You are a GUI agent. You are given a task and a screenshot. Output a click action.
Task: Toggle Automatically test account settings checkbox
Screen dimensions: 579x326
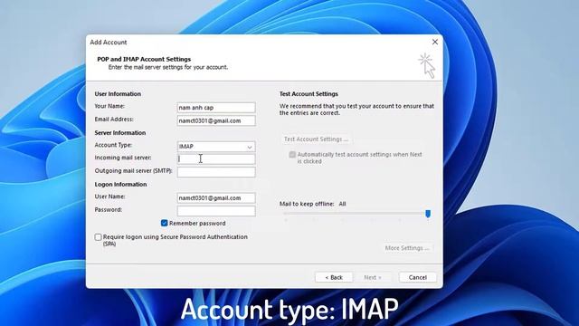(292, 155)
